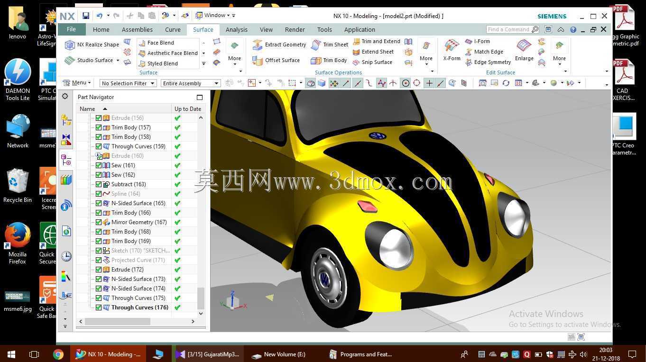Open the File menu
Viewport: 646px width, 362px height.
click(x=71, y=29)
